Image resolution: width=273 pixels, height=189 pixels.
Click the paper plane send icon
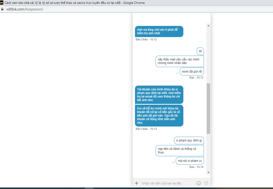point(206,183)
